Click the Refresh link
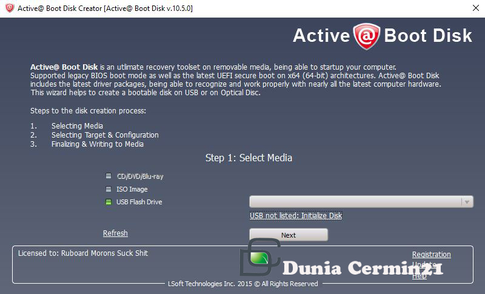 (x=115, y=233)
